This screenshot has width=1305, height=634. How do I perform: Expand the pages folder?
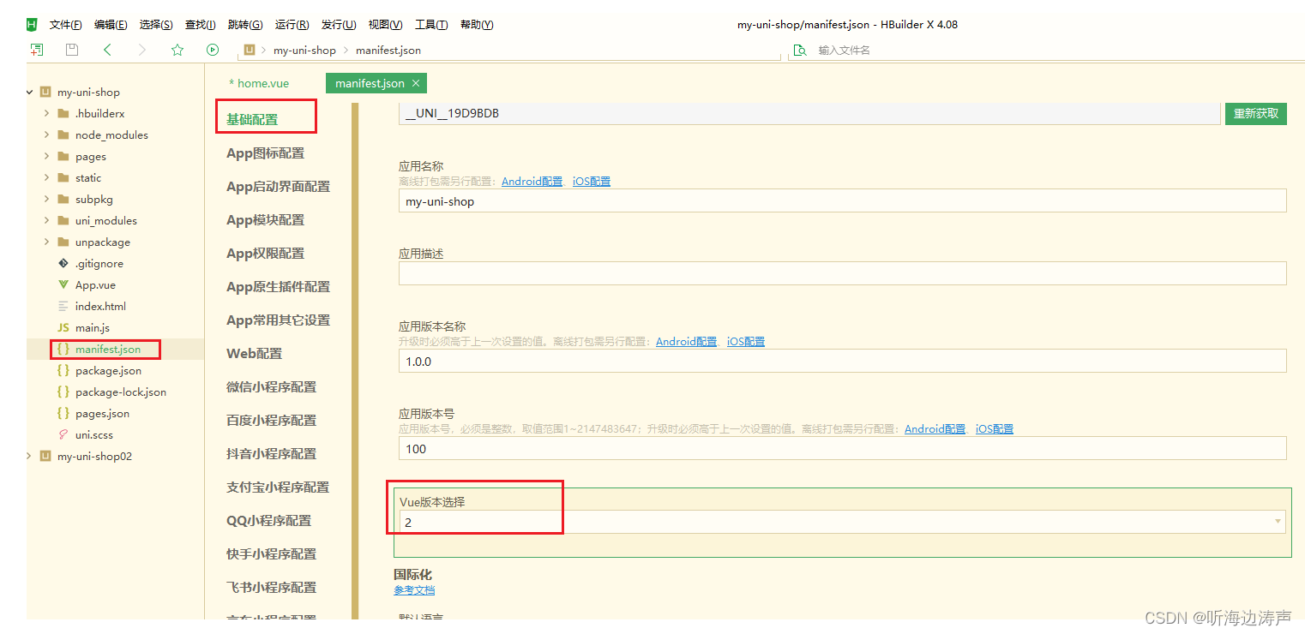pyautogui.click(x=46, y=156)
